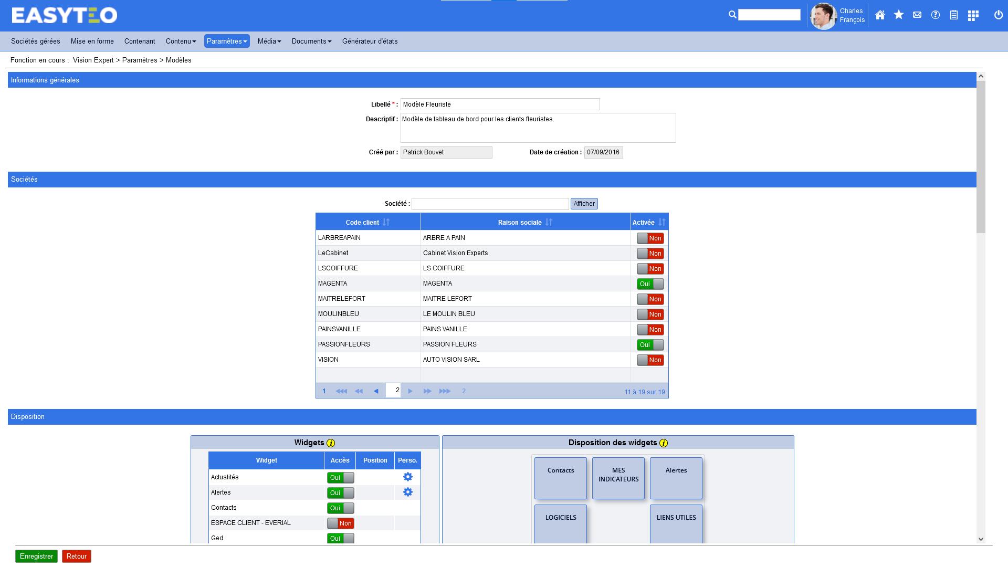Viewport: 1008px width, 567px height.
Task: Toggle MAGENTA activation switch
Action: click(x=650, y=284)
